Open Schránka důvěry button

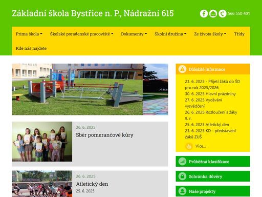(213, 176)
